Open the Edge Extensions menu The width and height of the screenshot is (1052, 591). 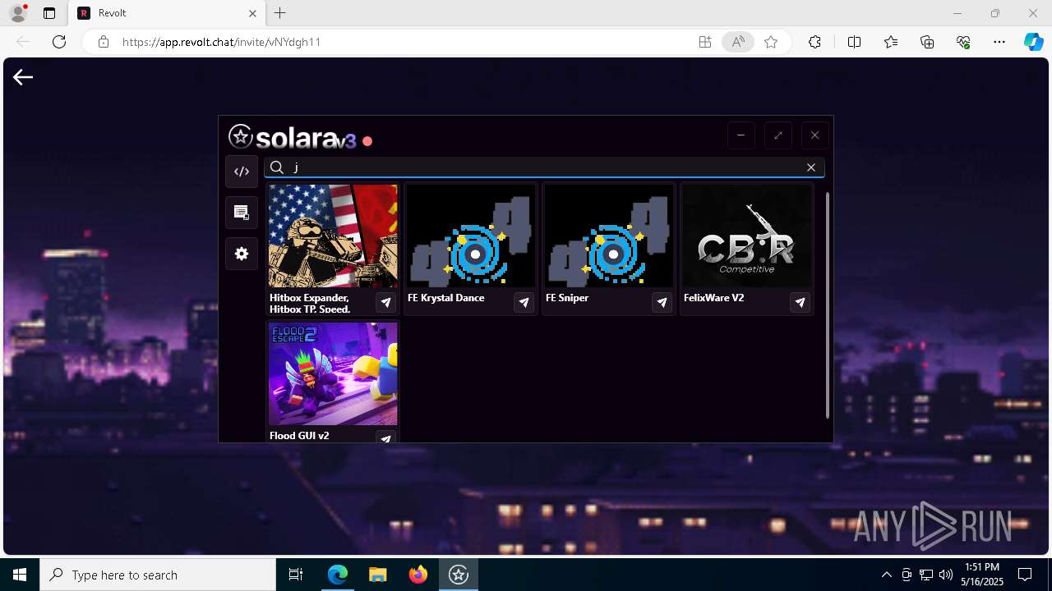(814, 42)
